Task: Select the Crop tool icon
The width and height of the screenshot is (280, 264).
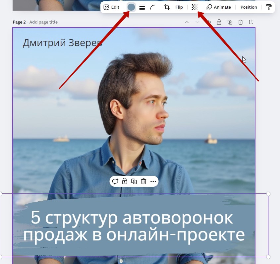Action: (x=167, y=7)
